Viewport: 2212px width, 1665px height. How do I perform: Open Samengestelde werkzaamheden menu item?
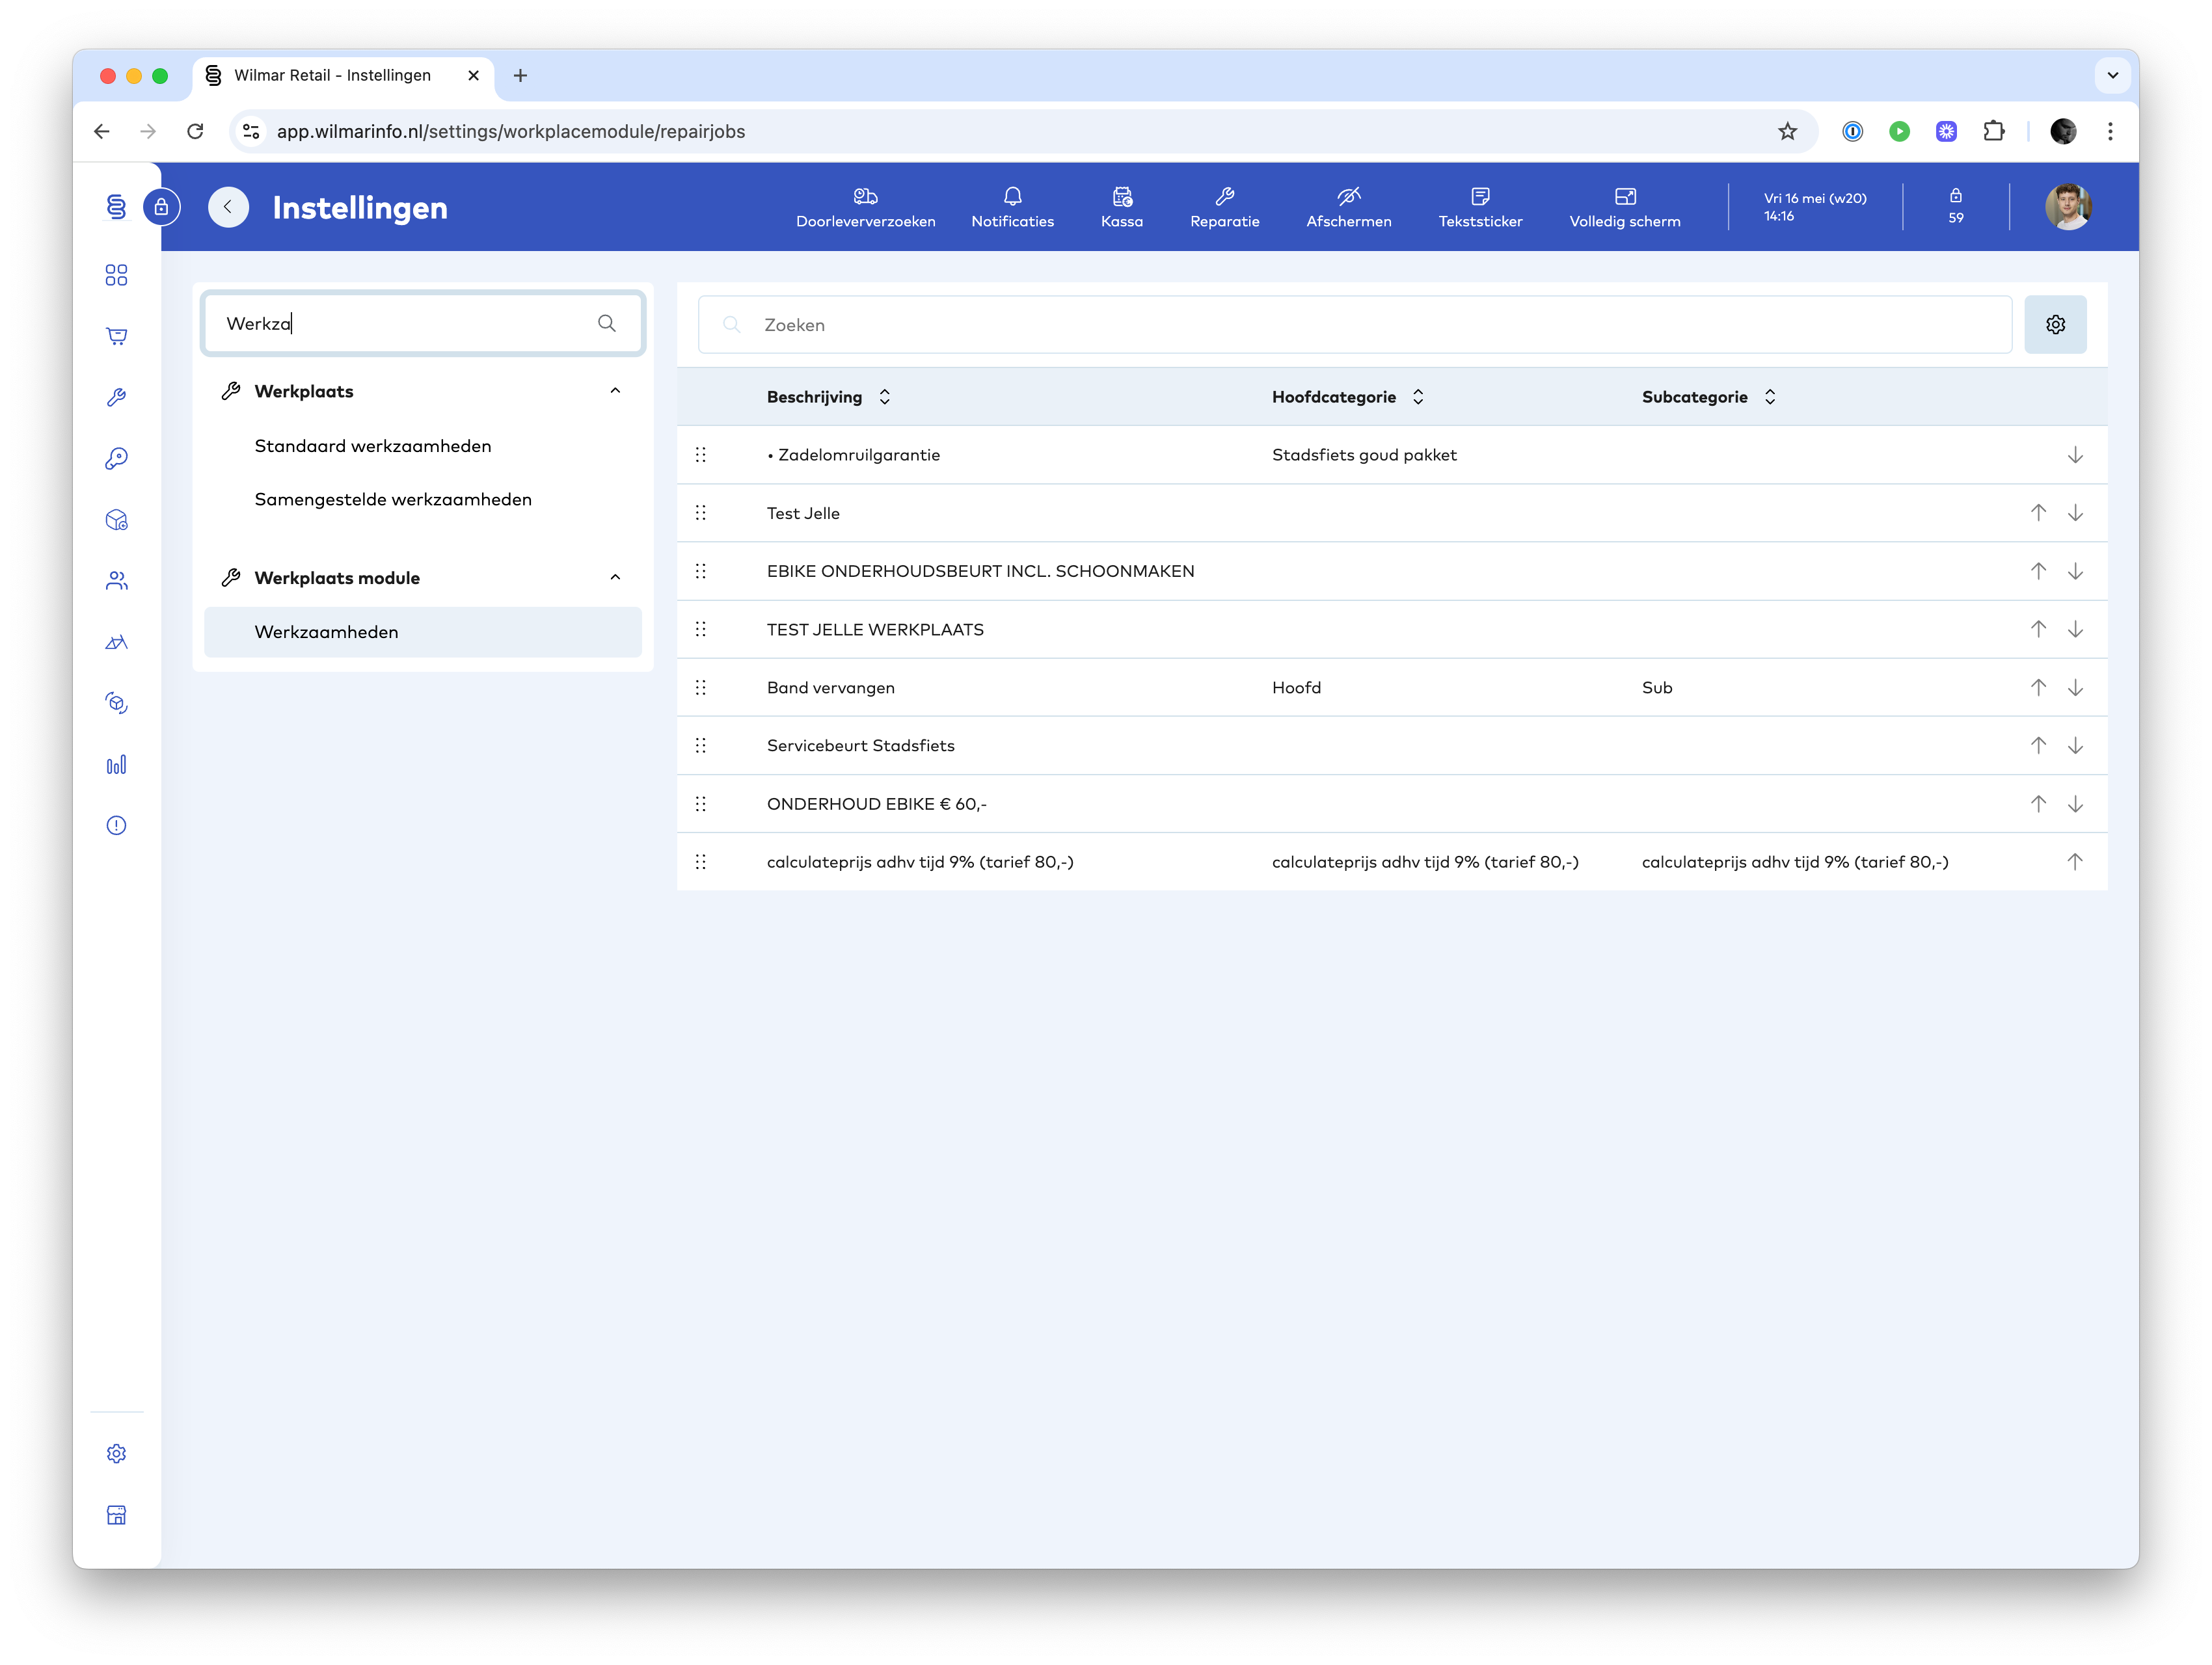[x=393, y=499]
